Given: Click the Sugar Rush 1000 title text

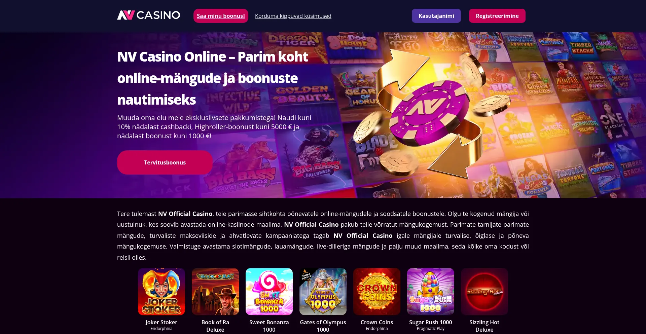Looking at the screenshot, I should click(x=431, y=322).
